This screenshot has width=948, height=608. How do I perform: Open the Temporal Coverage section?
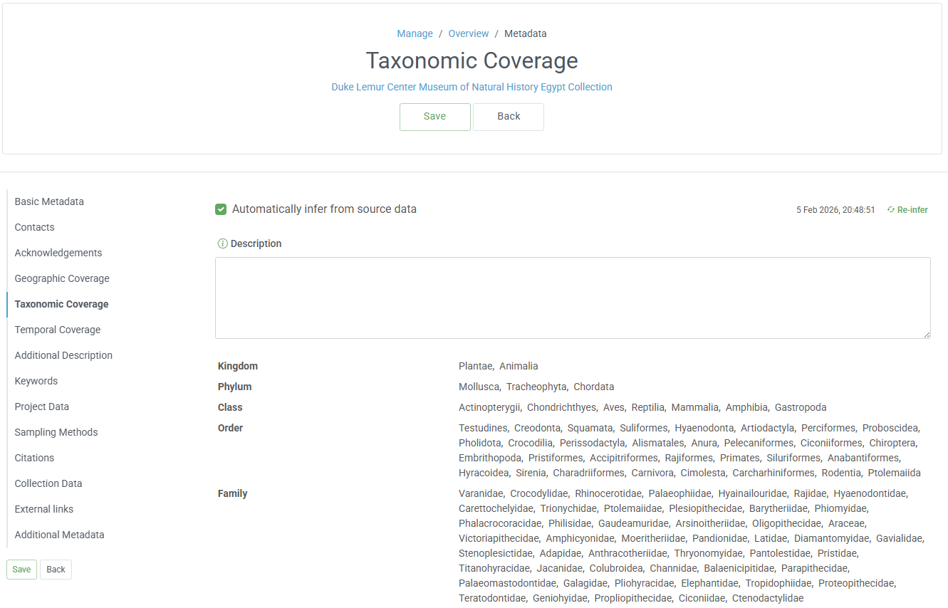[58, 330]
